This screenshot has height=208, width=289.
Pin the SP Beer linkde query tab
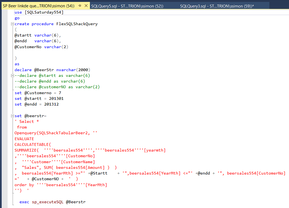coord(80,6)
